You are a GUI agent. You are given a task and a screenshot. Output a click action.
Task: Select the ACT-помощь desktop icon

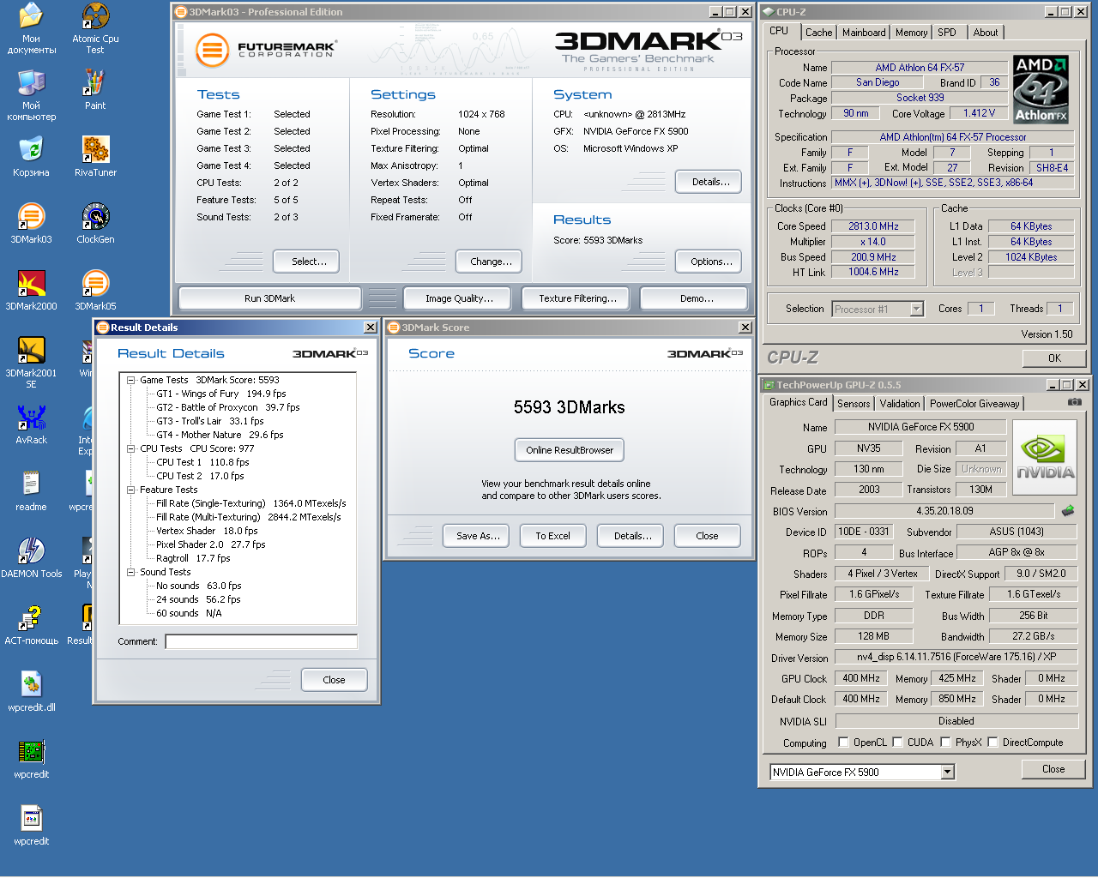click(32, 625)
